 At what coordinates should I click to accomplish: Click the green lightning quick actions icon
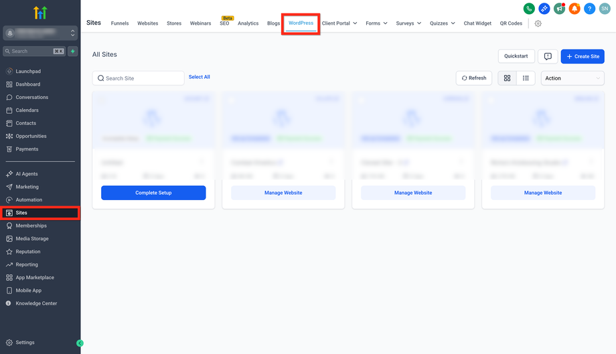coord(73,51)
